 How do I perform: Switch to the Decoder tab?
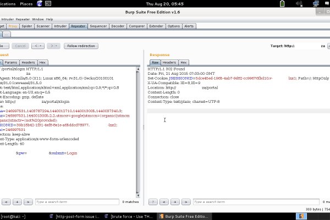(x=118, y=26)
